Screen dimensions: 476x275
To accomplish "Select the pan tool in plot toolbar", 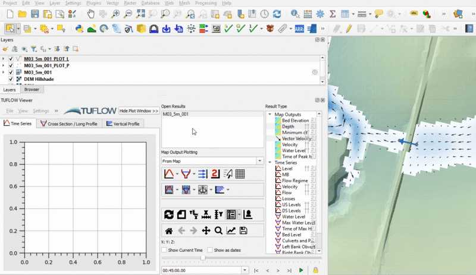I will pos(206,230).
